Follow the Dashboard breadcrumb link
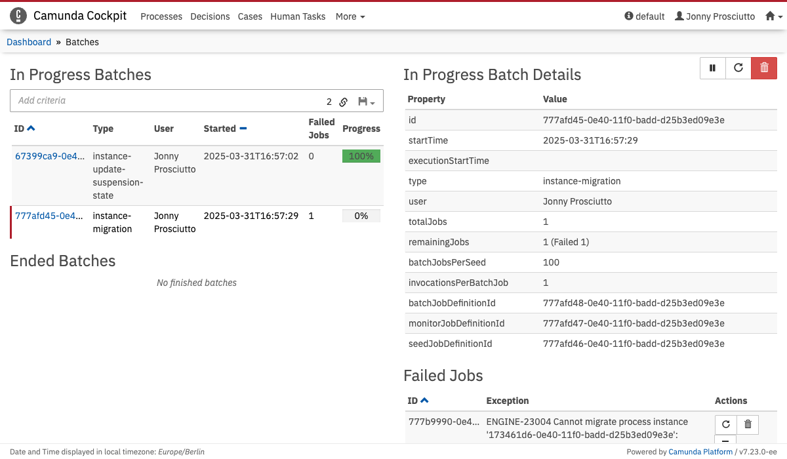This screenshot has width=787, height=459. 29,42
